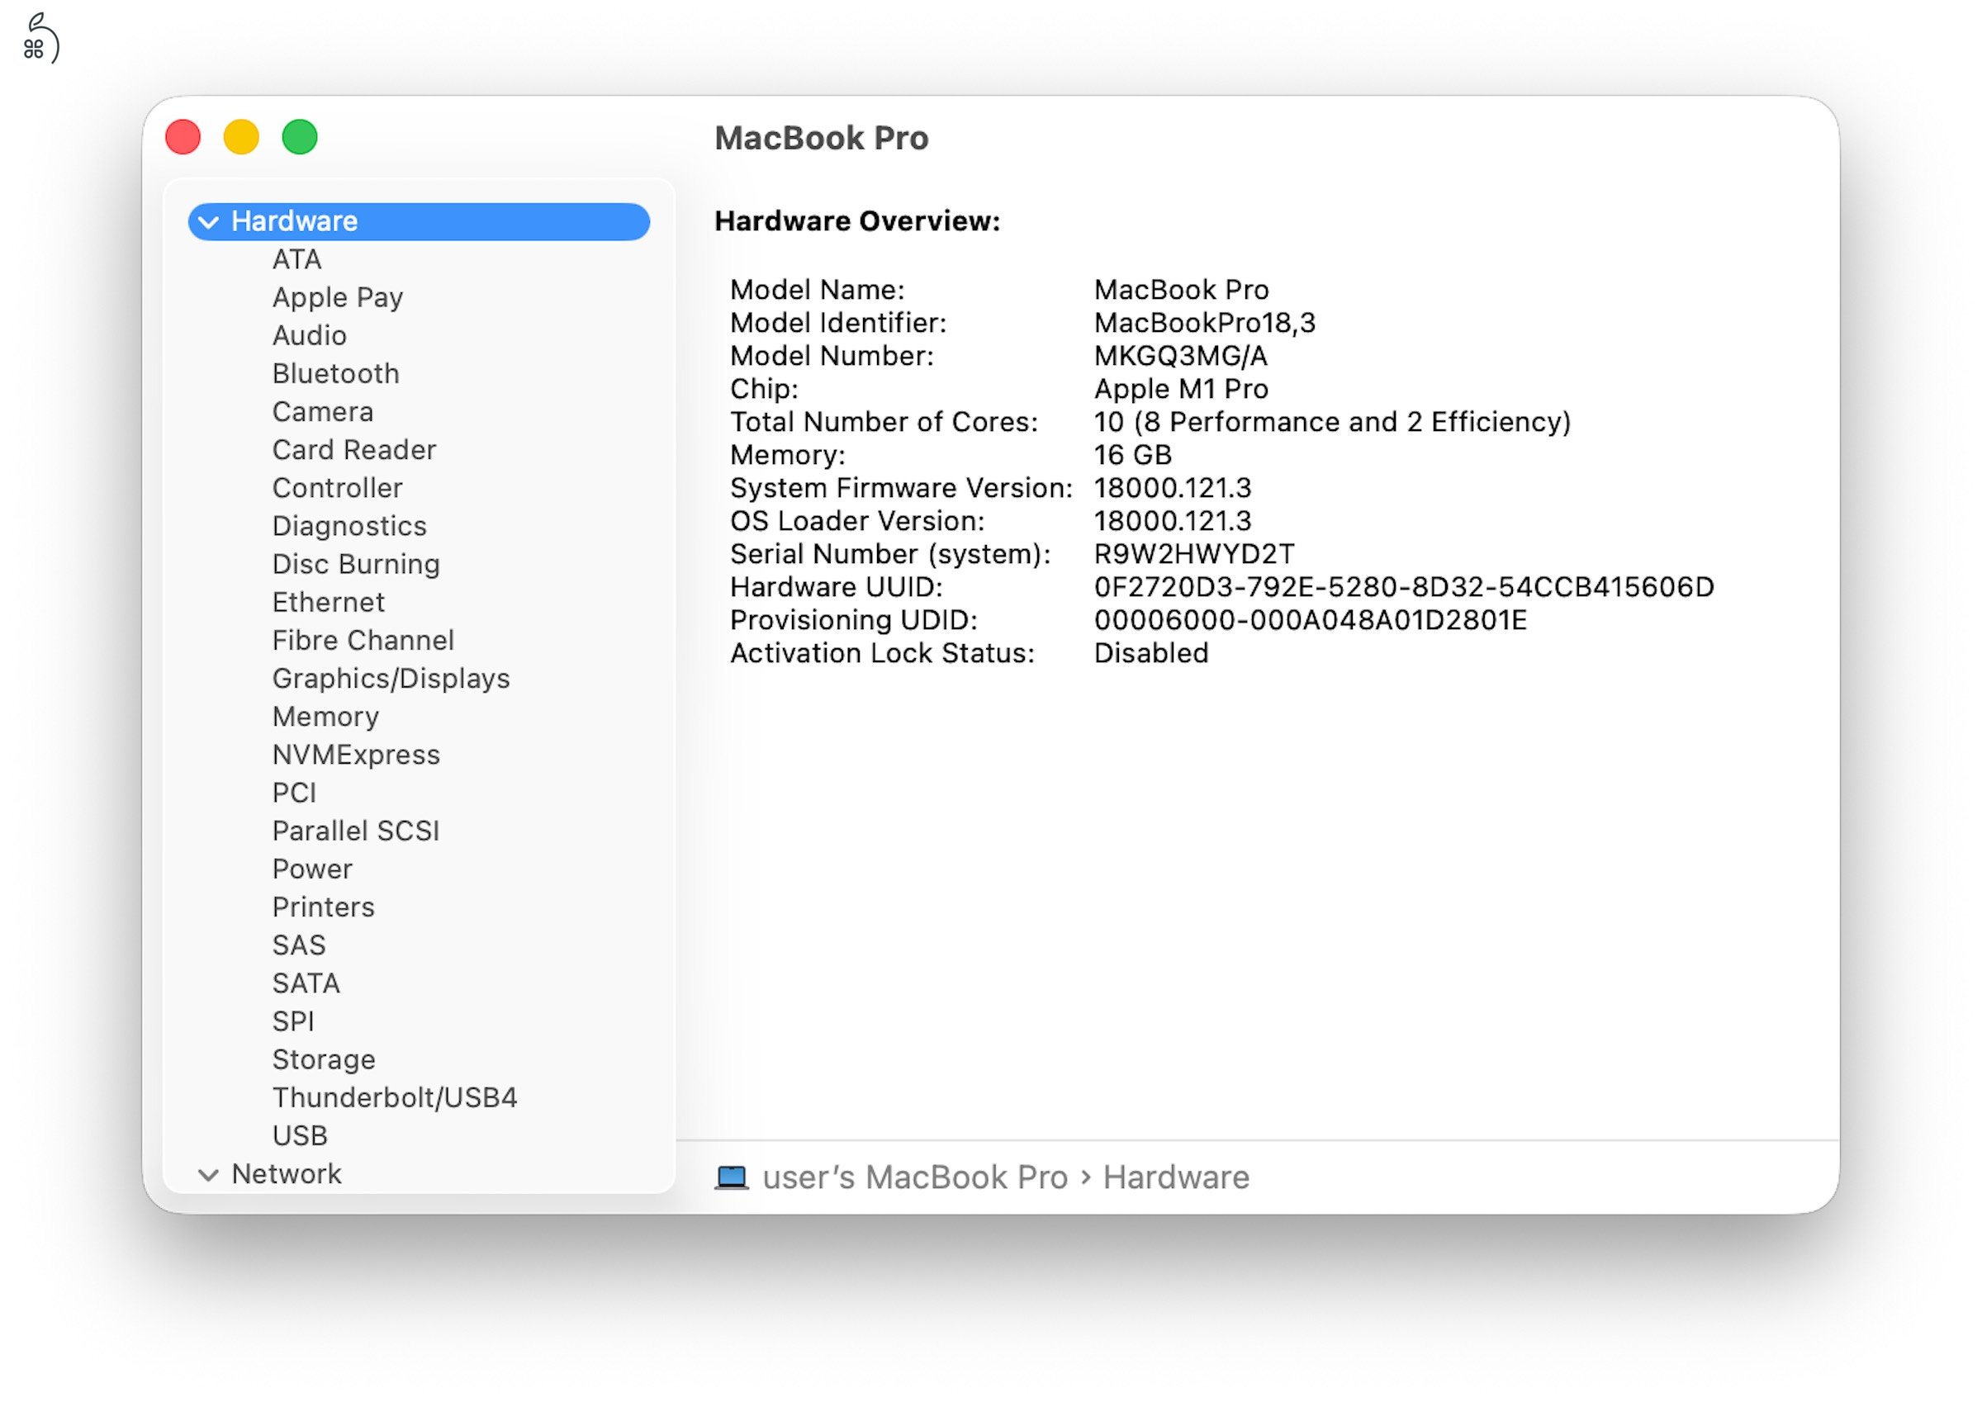Viewport: 1982px width, 1402px height.
Task: Open Printers in the sidebar
Action: pos(324,907)
